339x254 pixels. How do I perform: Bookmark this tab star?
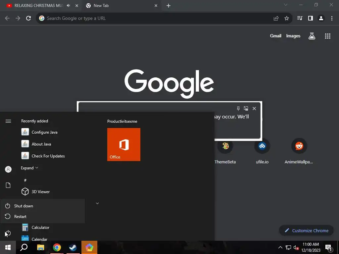[x=287, y=19]
